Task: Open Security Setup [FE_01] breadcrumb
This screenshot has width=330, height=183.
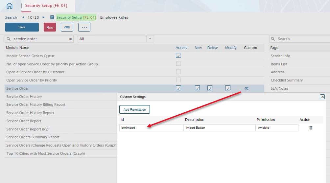Action: click(x=76, y=17)
